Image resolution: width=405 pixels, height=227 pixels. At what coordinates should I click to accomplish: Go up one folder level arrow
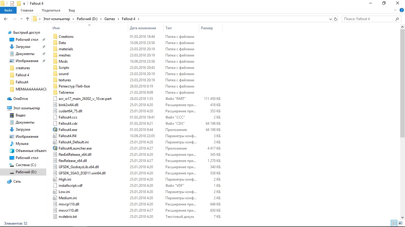click(x=28, y=19)
